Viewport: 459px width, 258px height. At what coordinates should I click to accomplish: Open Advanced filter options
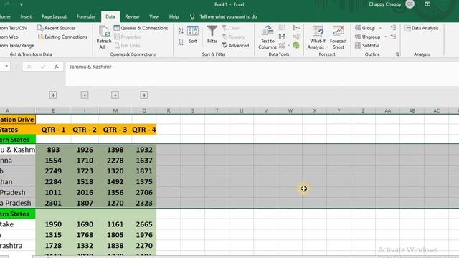pyautogui.click(x=235, y=46)
